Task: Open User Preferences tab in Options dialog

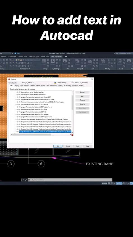Action: click(x=52, y=86)
